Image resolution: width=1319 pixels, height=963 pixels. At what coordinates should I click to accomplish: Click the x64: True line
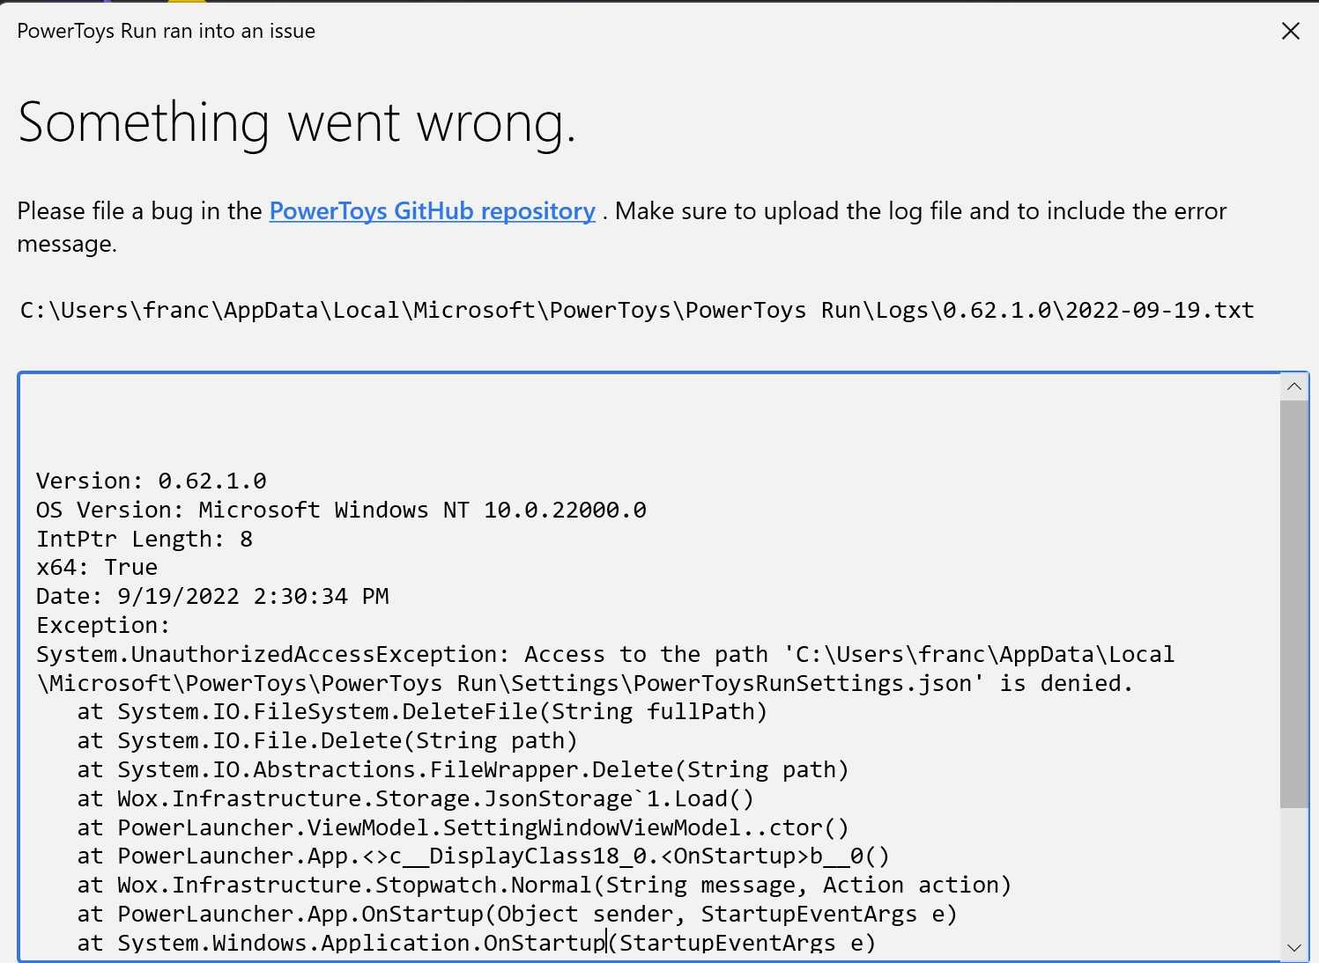coord(96,567)
